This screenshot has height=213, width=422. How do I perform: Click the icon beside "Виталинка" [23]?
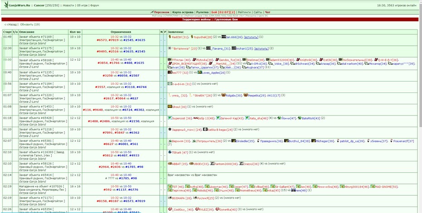(170, 48)
